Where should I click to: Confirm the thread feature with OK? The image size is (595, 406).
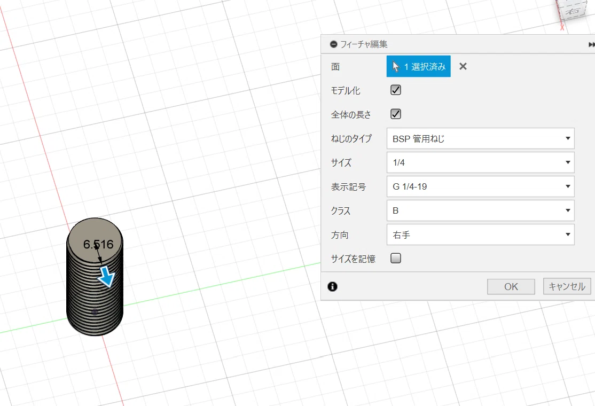[511, 286]
